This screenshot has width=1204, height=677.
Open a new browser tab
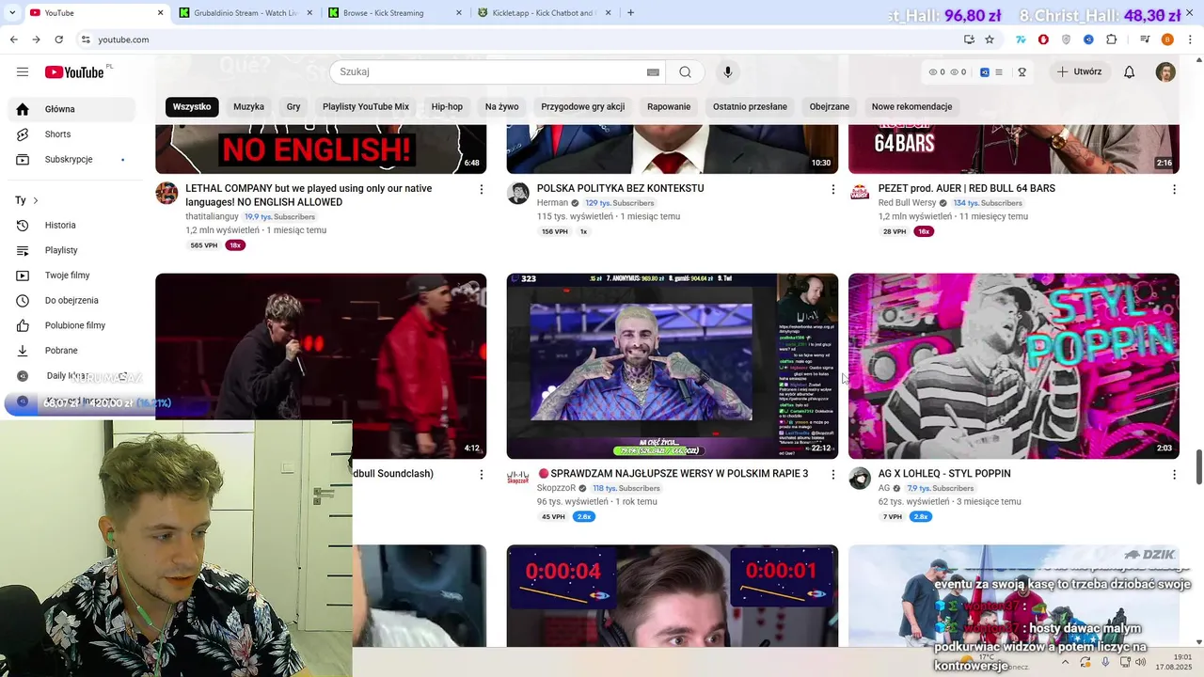[x=630, y=13]
